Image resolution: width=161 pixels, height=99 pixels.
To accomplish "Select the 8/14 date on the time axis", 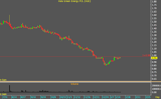I will tap(14, 97).
